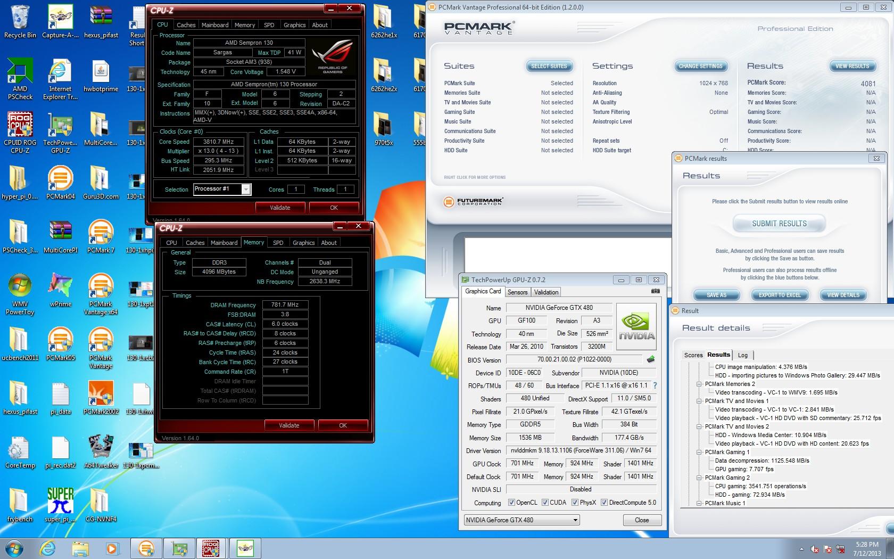Launch Internet Explorer desktop shortcut
The height and width of the screenshot is (559, 894).
(x=60, y=79)
